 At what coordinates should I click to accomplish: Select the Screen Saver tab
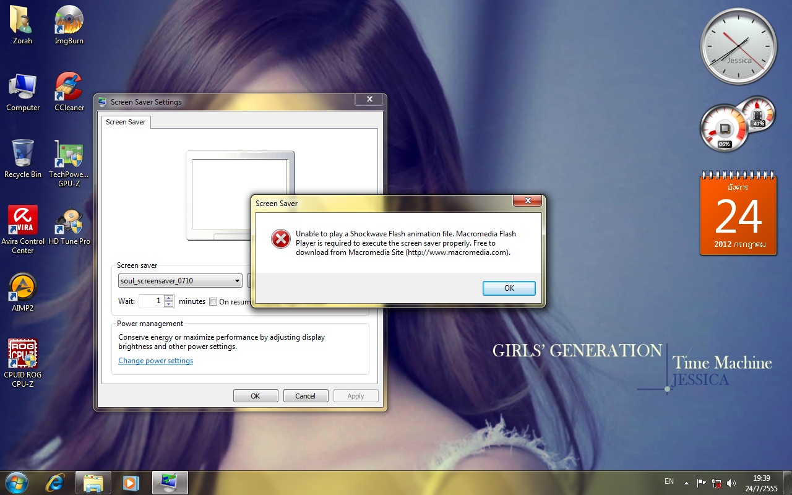point(126,122)
